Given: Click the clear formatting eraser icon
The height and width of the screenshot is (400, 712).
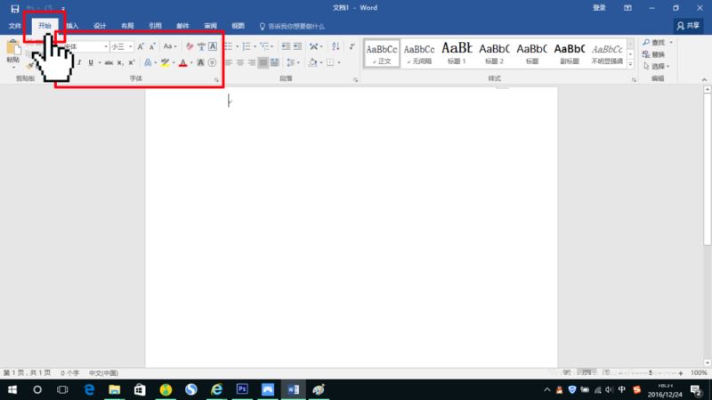Looking at the screenshot, I should tap(190, 46).
